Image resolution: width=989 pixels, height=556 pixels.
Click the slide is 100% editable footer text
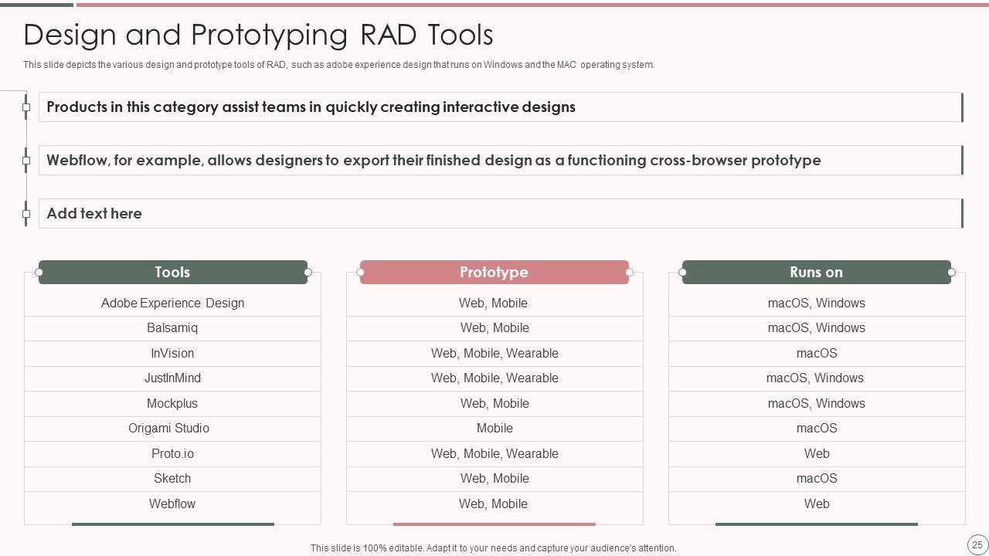(x=493, y=548)
